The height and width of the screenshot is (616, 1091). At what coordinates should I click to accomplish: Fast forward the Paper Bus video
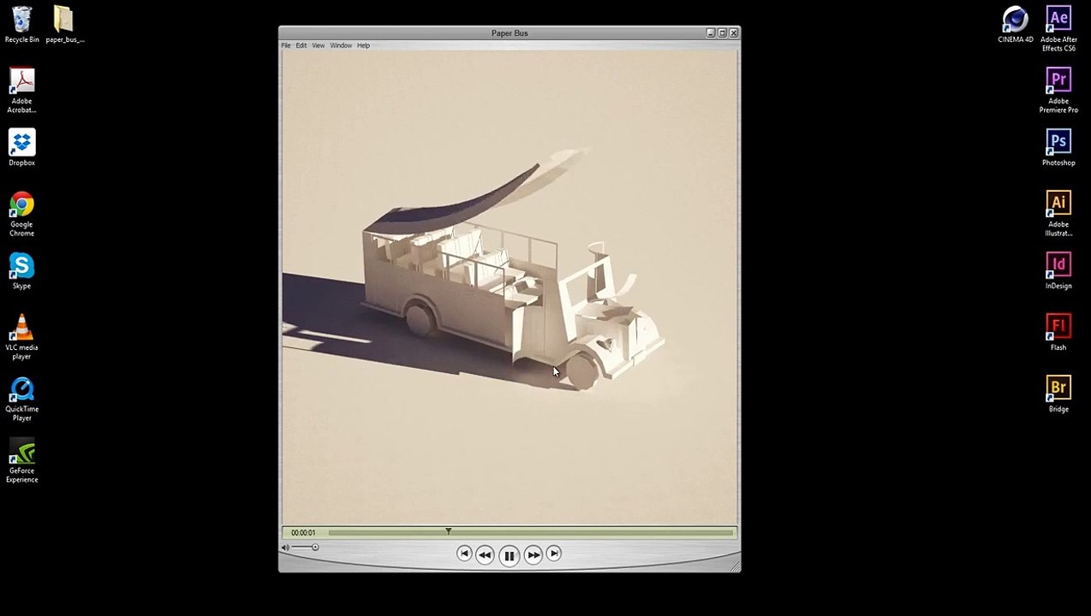coord(534,554)
